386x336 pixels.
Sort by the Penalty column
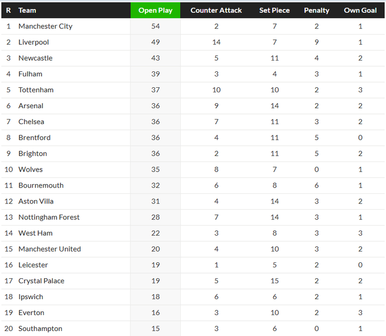(316, 10)
